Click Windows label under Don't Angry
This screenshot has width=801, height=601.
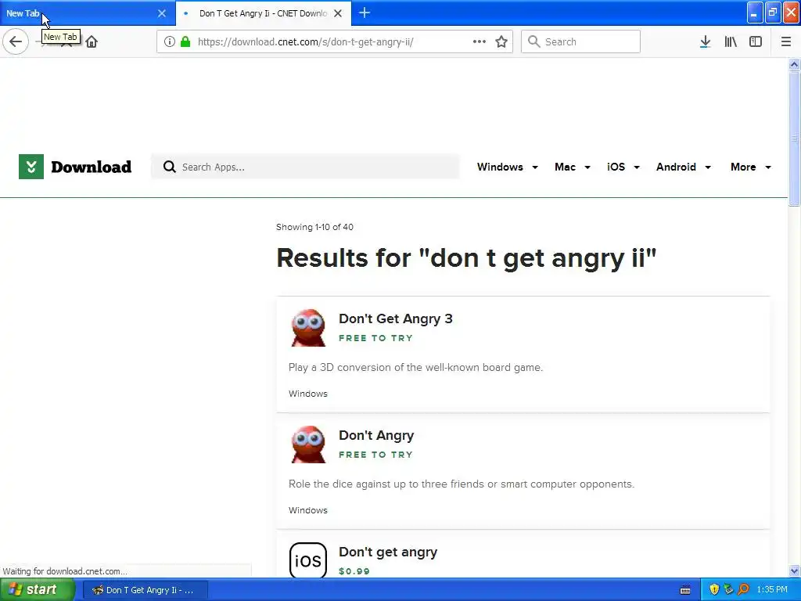pyautogui.click(x=308, y=510)
